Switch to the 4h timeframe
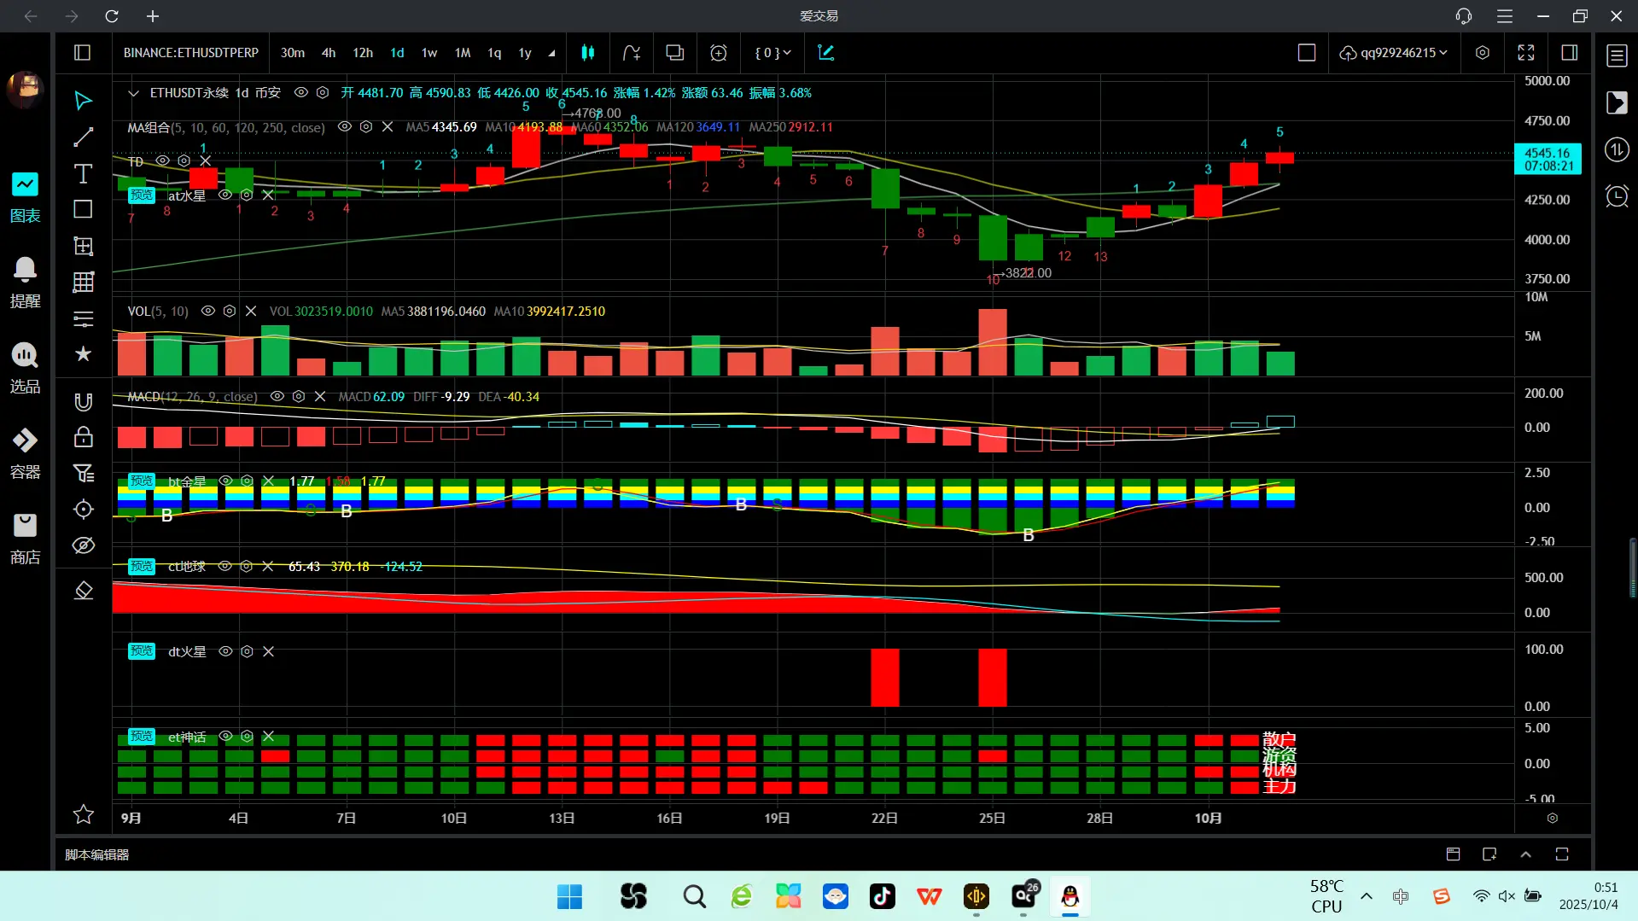The height and width of the screenshot is (921, 1638). (329, 53)
